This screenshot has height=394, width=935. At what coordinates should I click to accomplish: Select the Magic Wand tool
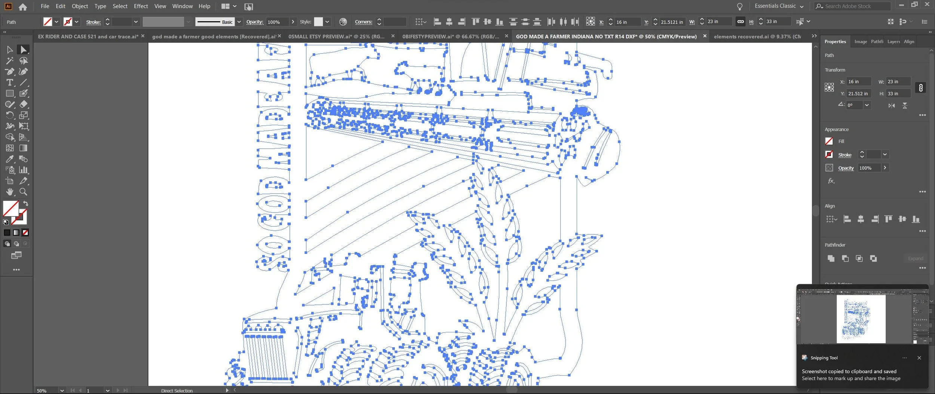(10, 61)
